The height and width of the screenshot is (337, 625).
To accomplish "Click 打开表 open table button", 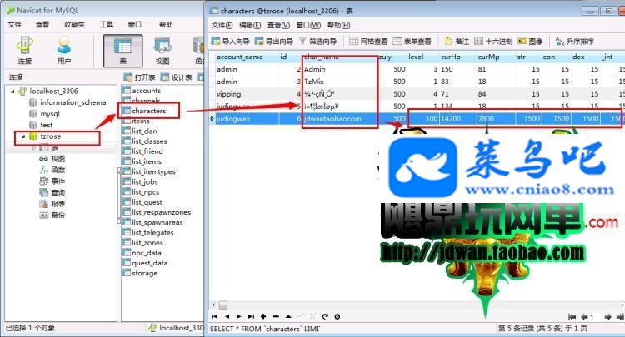I will (x=139, y=77).
